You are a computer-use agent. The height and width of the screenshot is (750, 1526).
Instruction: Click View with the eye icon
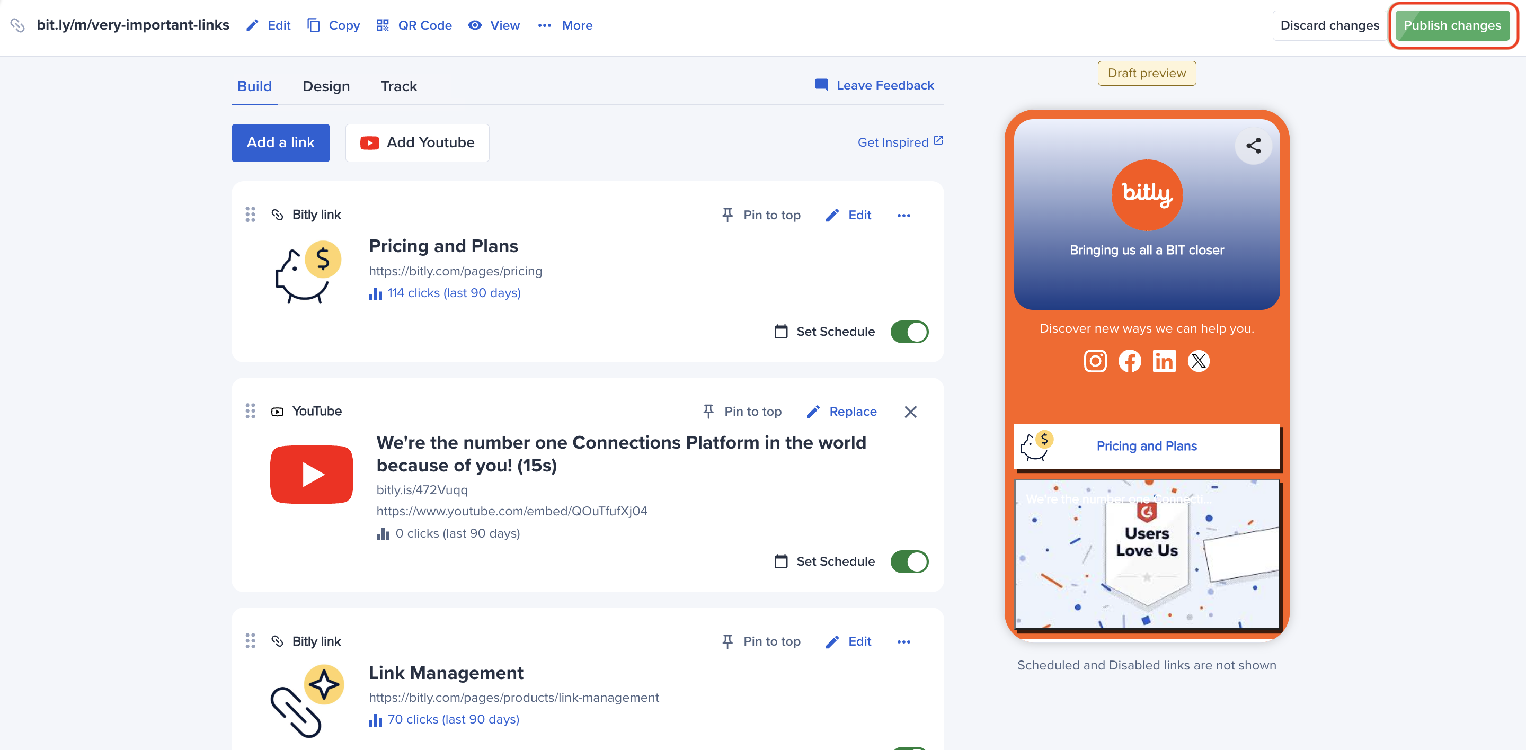click(x=494, y=25)
